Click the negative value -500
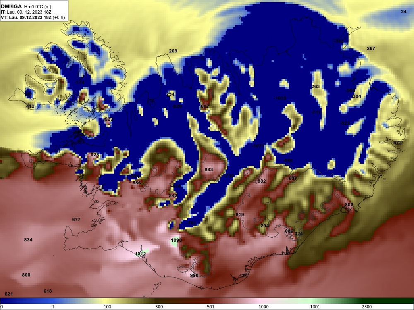The image size is (414, 310). pos(350,91)
